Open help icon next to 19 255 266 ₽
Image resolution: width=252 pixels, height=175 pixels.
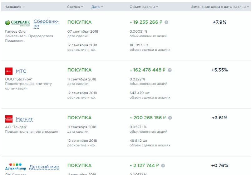(166, 22)
